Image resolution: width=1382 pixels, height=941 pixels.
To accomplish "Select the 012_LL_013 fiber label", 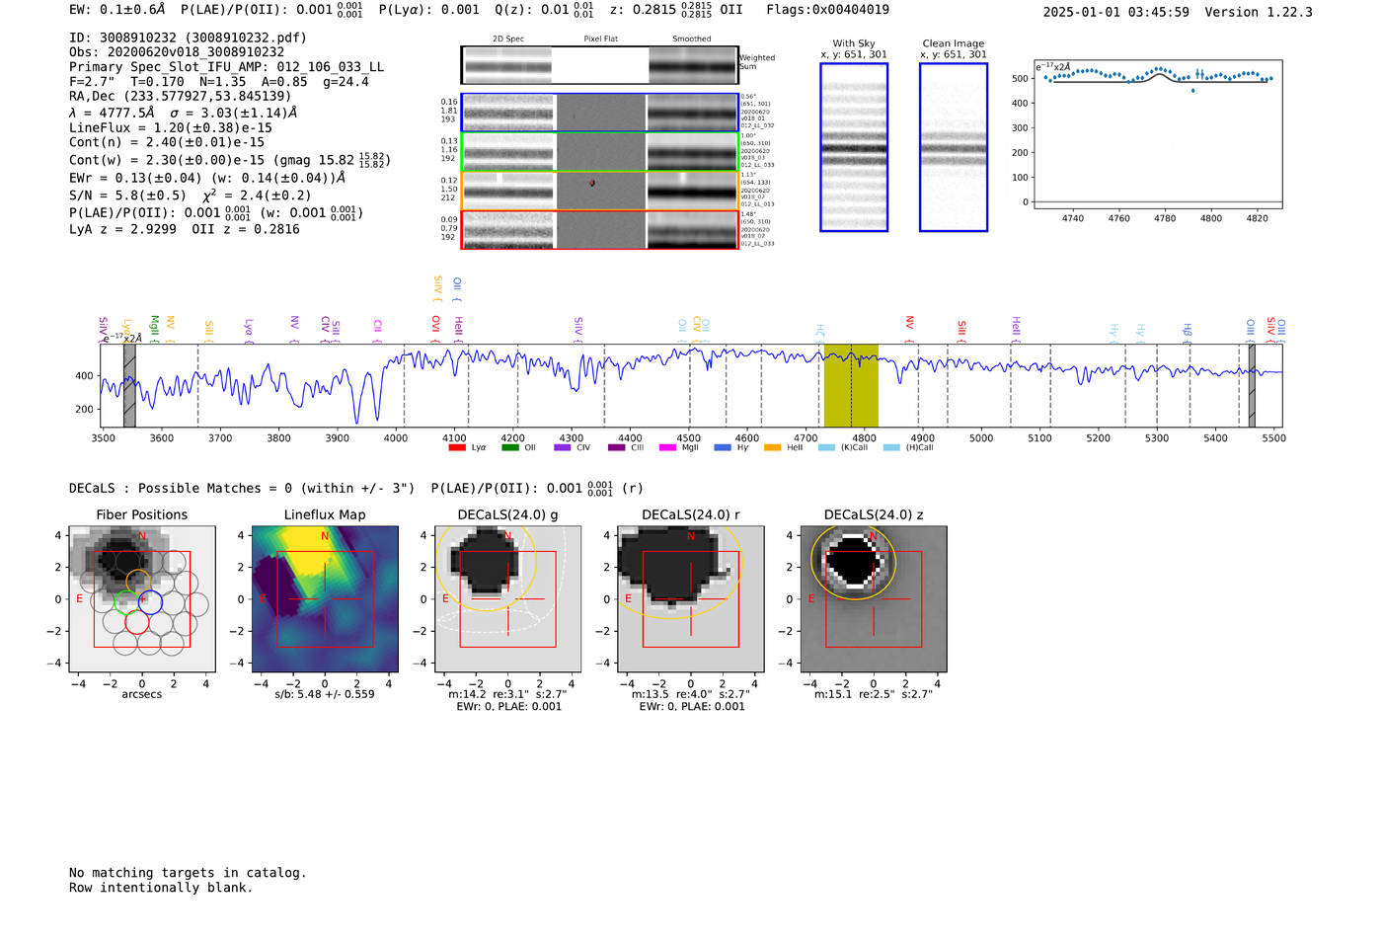I will pyautogui.click(x=757, y=203).
